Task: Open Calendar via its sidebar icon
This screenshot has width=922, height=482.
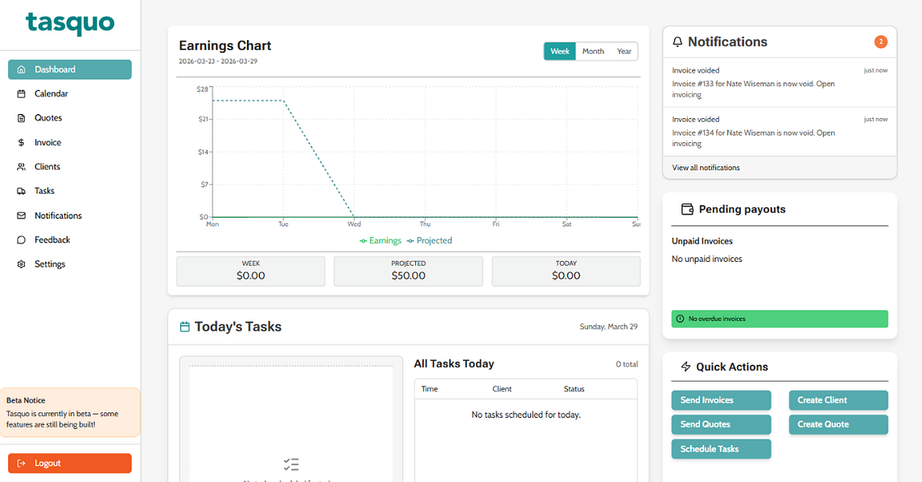Action: pos(21,94)
